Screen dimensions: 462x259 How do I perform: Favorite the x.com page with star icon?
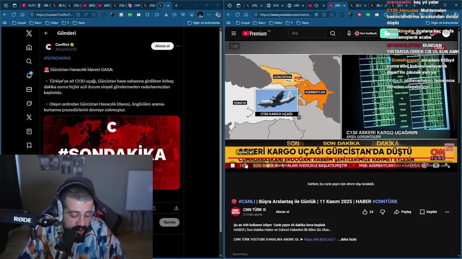coord(94,15)
